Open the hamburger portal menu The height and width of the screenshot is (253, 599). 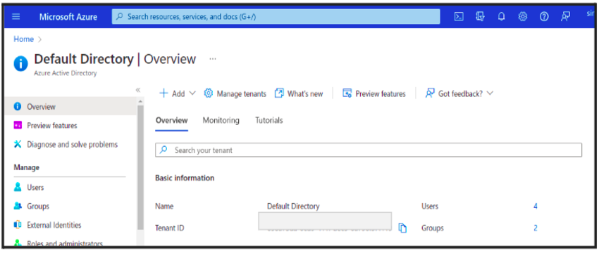point(16,17)
